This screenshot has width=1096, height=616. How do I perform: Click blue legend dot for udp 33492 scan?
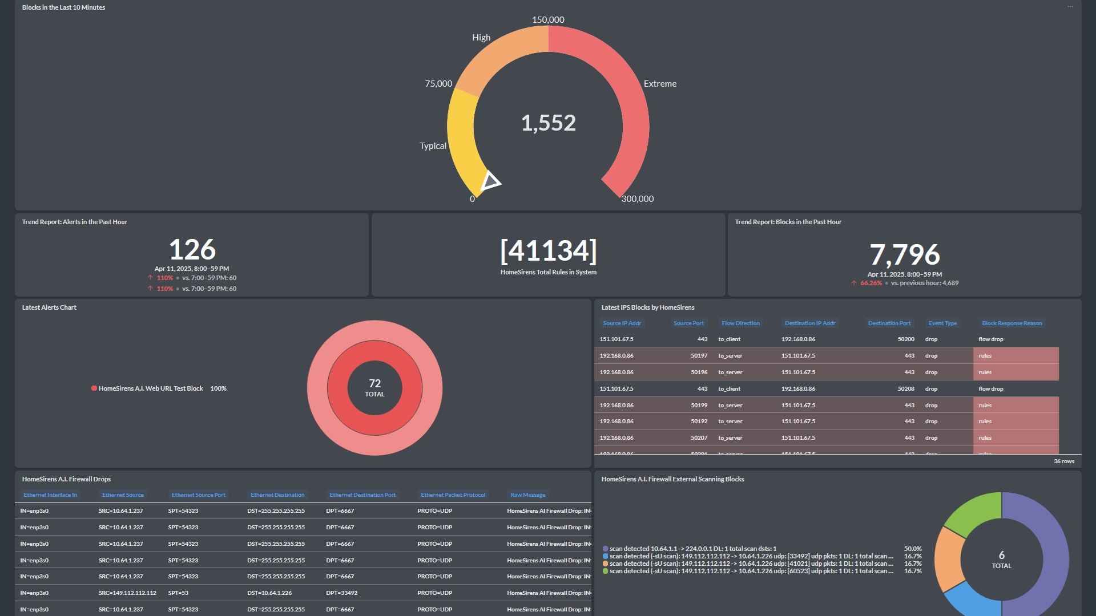click(x=605, y=556)
